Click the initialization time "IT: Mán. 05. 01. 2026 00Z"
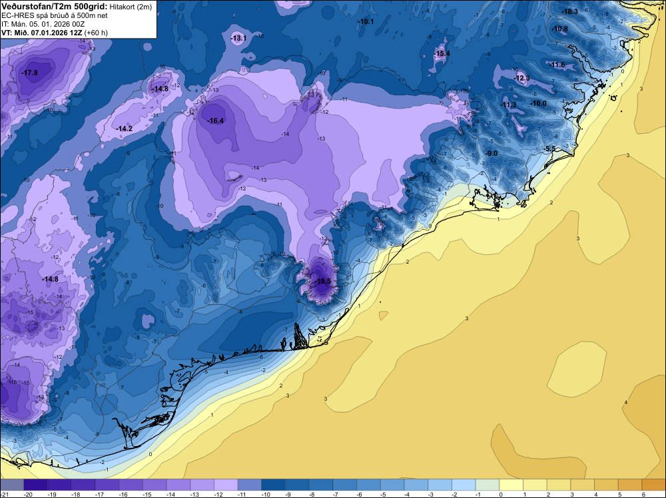 coord(43,24)
